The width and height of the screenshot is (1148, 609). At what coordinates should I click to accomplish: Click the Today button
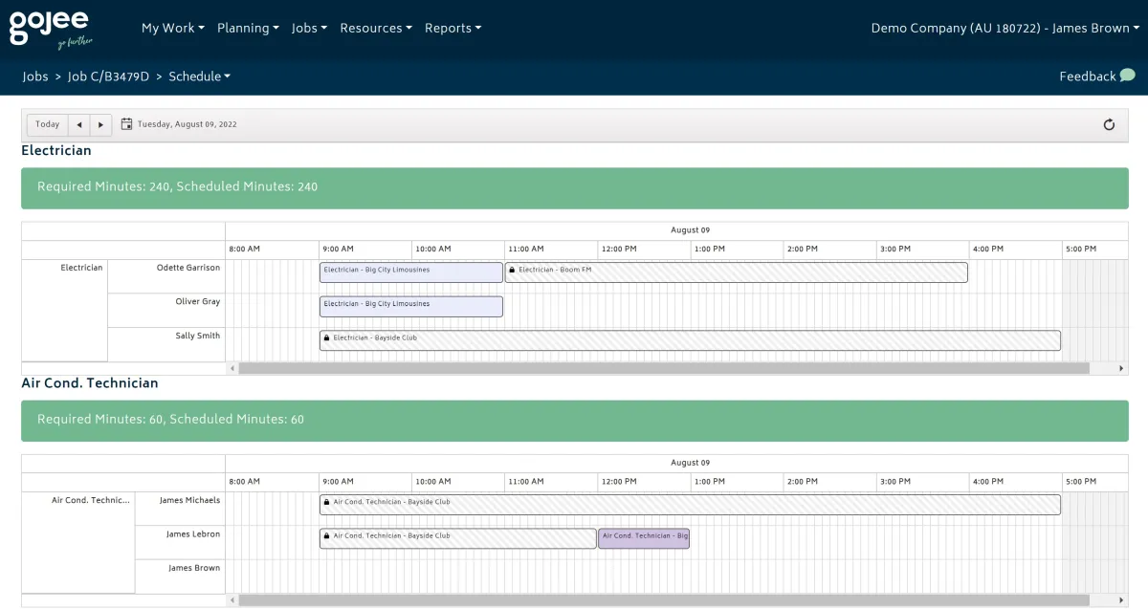tap(47, 124)
